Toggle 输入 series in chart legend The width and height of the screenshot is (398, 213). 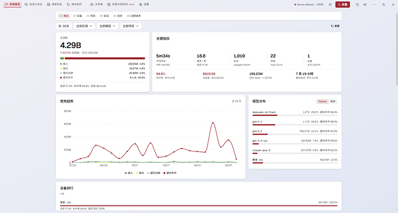[129, 173]
